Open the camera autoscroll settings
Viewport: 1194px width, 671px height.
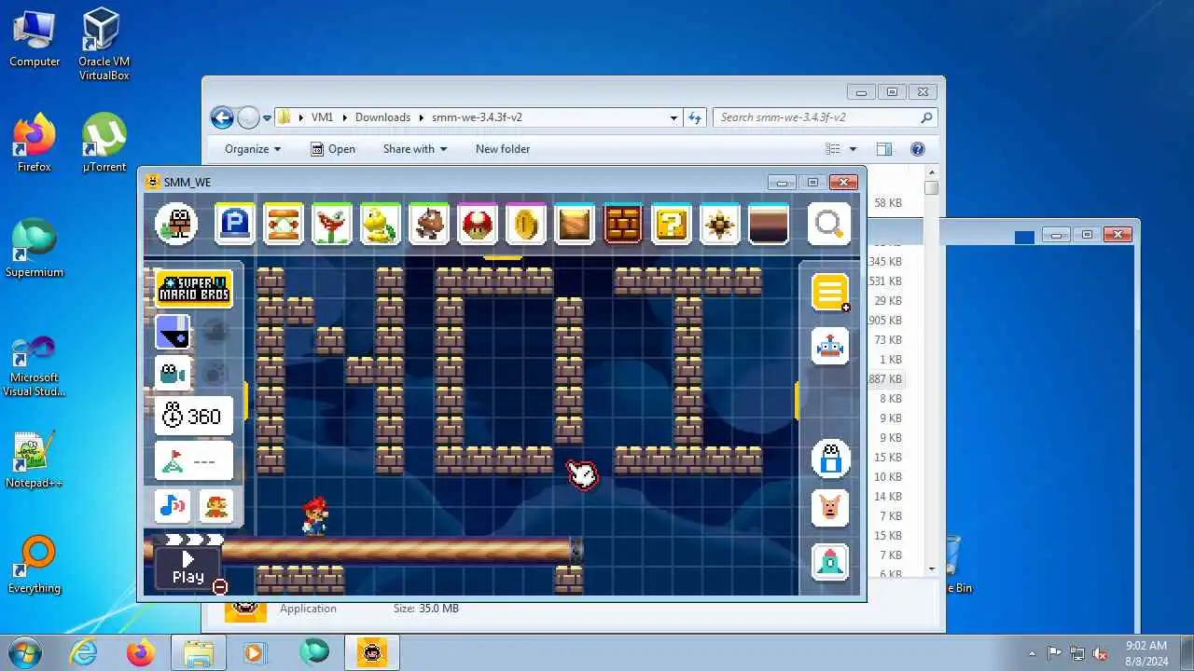tap(173, 373)
